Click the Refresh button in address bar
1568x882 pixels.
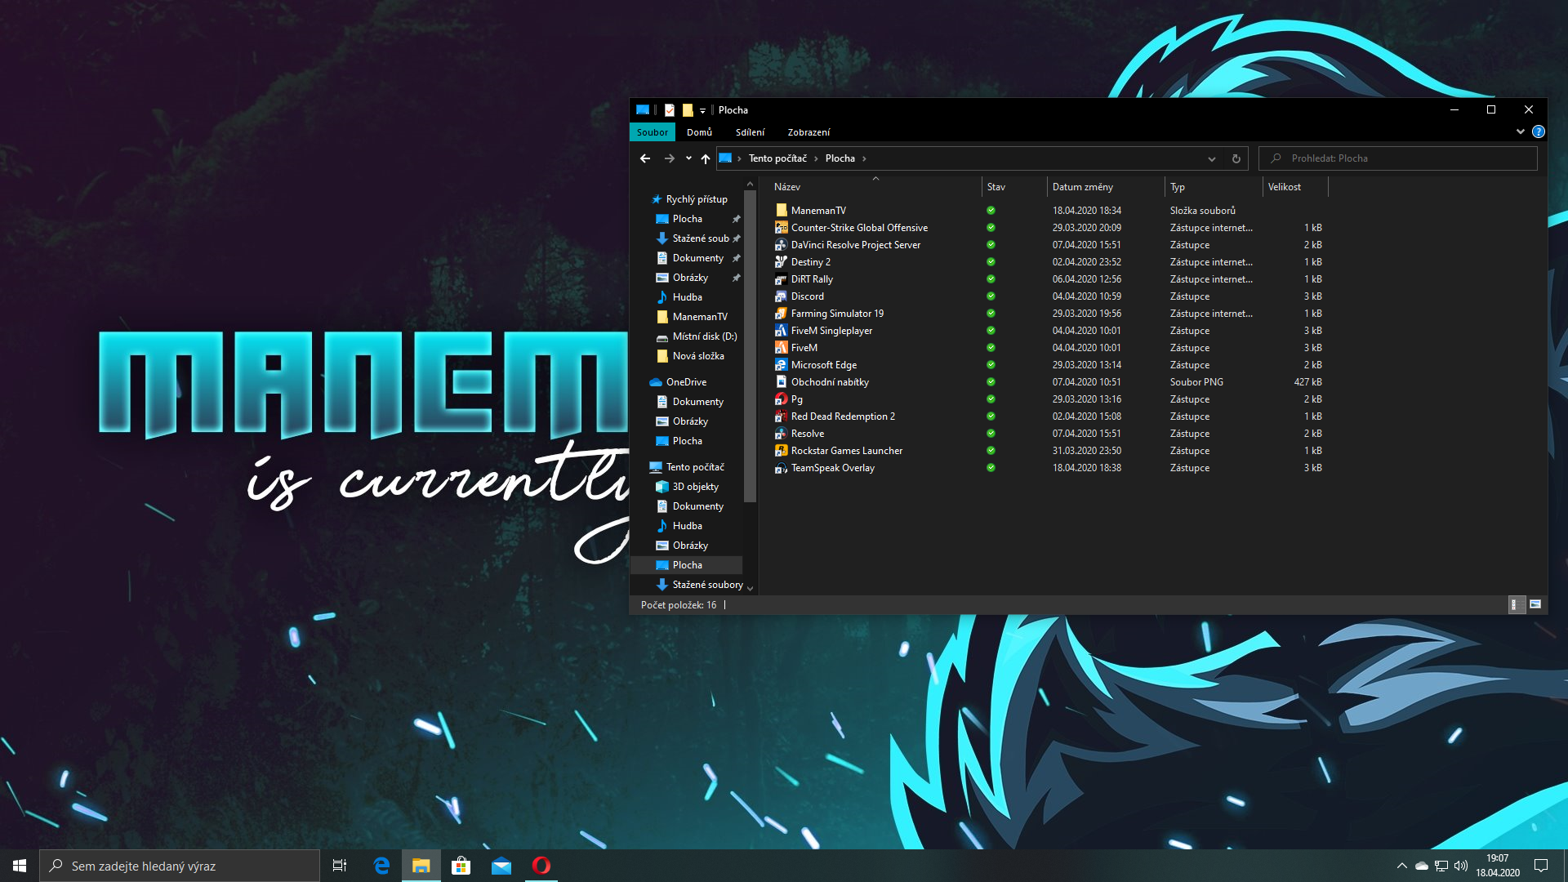click(x=1236, y=158)
